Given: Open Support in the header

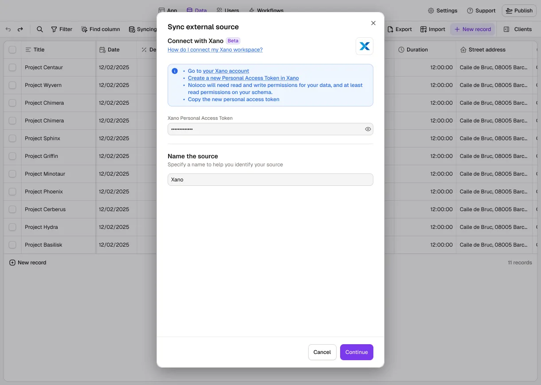Looking at the screenshot, I should point(481,11).
